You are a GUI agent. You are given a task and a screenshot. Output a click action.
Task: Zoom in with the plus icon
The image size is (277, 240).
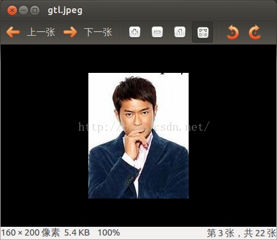135,32
